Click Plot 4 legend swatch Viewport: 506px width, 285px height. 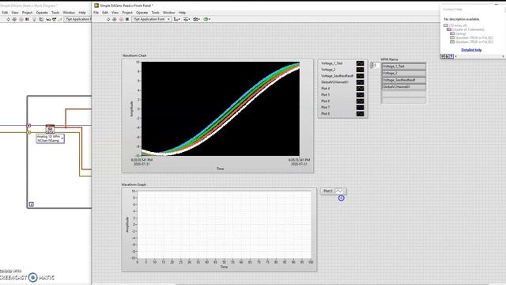point(360,89)
